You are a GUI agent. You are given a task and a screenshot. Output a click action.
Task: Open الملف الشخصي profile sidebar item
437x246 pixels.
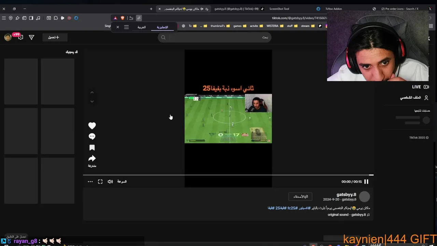click(414, 98)
